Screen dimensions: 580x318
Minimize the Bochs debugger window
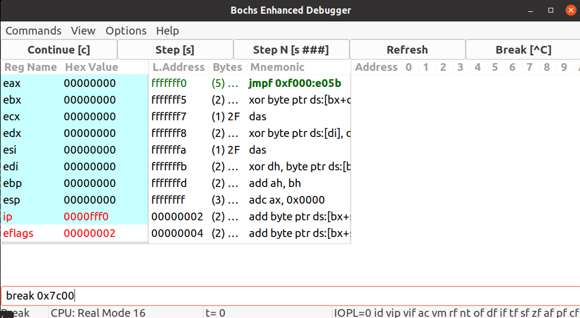click(531, 10)
